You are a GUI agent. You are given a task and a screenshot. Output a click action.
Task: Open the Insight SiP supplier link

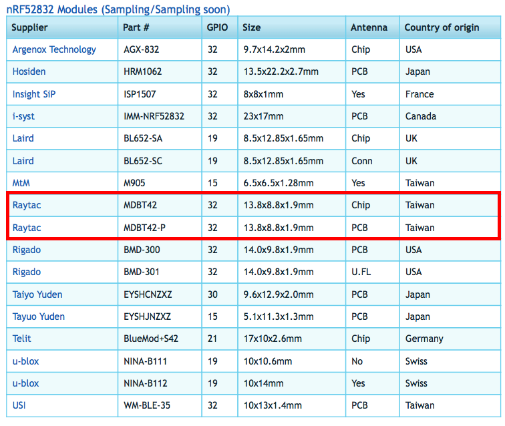click(x=34, y=94)
